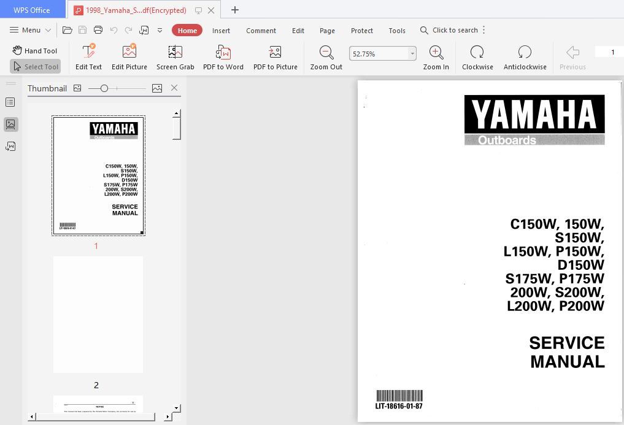Viewport: 624px width, 425px height.
Task: Open the Edit ribbon tab
Action: (x=298, y=31)
